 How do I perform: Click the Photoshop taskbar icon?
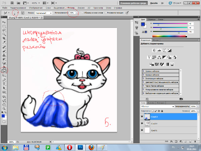pos(80,147)
